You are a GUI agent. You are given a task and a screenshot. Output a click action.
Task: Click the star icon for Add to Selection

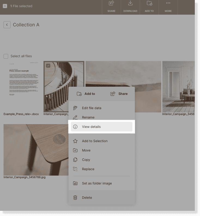[x=75, y=141]
